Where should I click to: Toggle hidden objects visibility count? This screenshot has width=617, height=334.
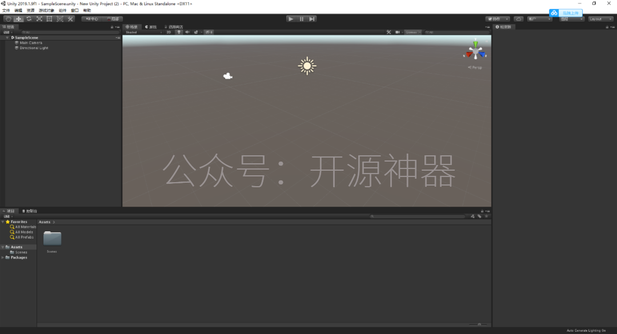pos(209,33)
